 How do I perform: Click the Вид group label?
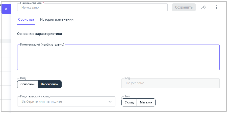coord(23,78)
